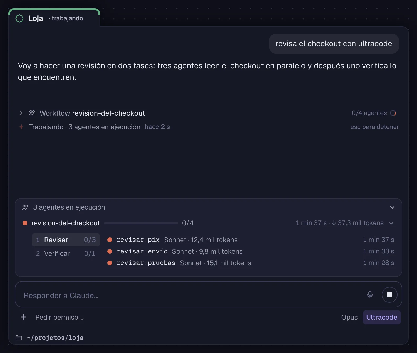Image resolution: width=417 pixels, height=353 pixels.
Task: Click the user message revisa el checkout con ultracode
Action: tap(334, 44)
